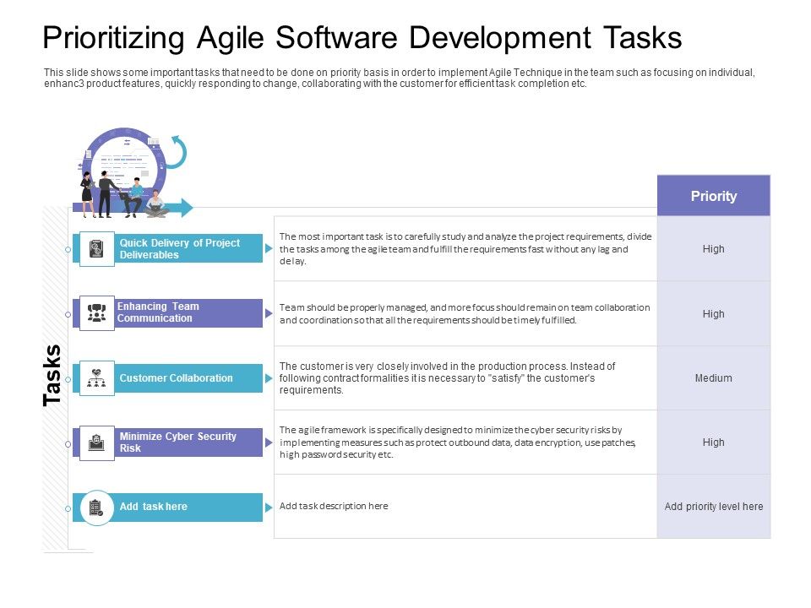This screenshot has height=608, width=811.
Task: Select the Quick Delivery clipboard icon
Action: coord(95,248)
